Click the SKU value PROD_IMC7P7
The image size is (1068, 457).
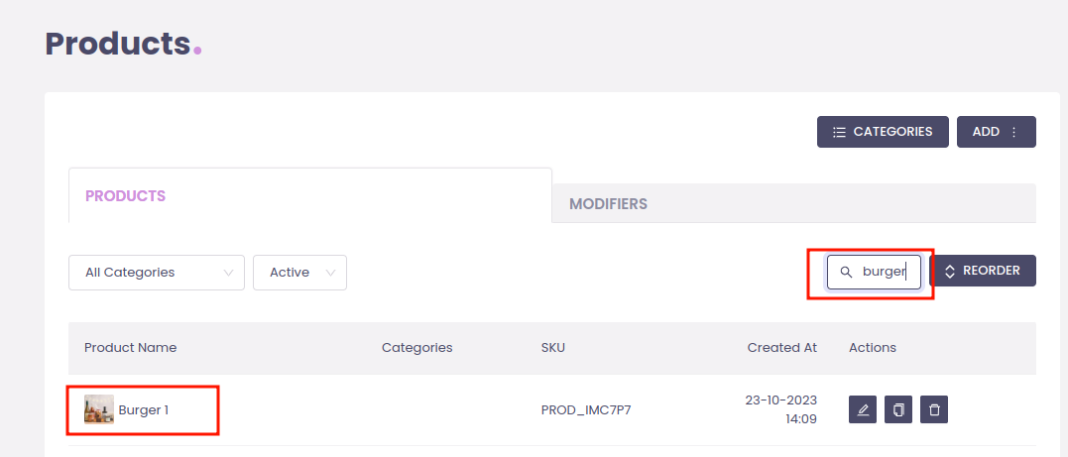585,409
